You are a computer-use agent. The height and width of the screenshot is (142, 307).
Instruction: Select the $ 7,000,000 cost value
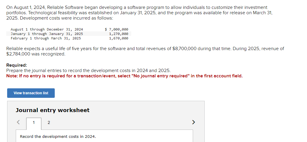click(x=117, y=29)
